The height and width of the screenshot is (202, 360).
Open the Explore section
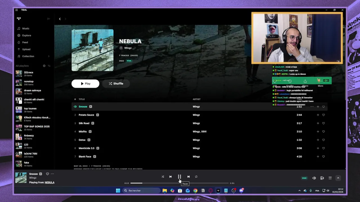pyautogui.click(x=27, y=35)
